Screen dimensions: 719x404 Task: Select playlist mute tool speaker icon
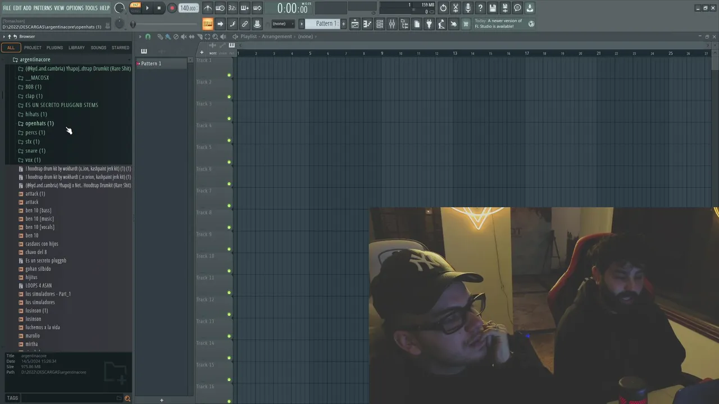click(184, 36)
